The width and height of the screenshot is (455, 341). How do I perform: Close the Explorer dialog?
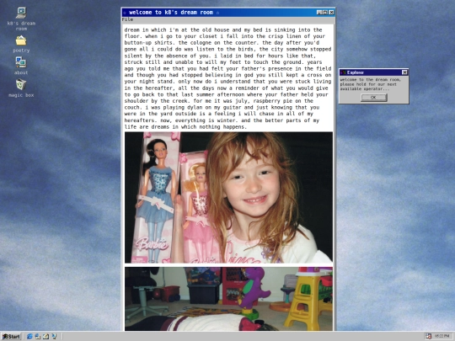tap(404, 72)
